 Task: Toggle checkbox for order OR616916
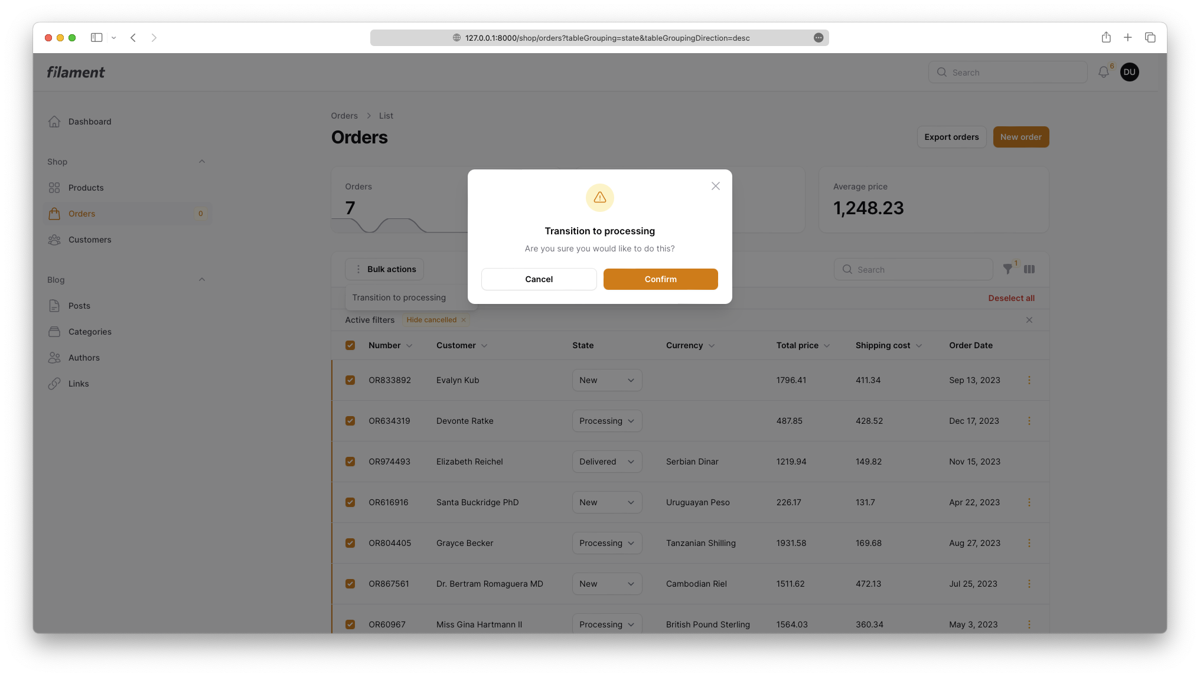click(x=350, y=502)
